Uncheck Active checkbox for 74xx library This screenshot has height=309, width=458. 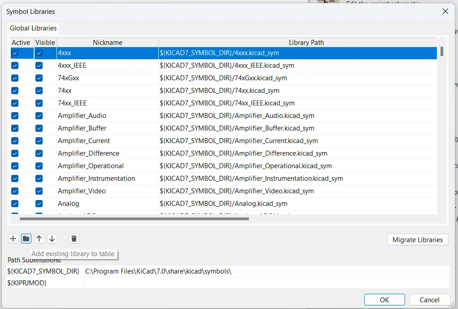coord(15,91)
